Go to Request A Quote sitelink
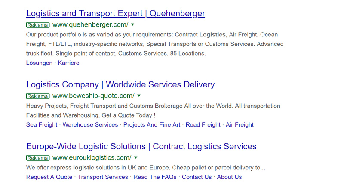 (x=49, y=177)
